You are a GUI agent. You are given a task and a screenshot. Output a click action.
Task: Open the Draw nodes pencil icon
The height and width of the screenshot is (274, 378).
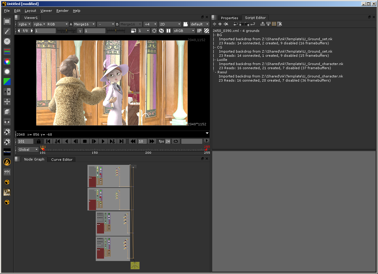point(7,31)
